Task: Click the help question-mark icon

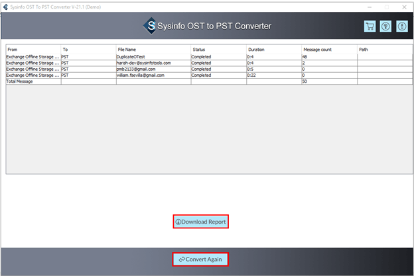Action: [x=385, y=26]
